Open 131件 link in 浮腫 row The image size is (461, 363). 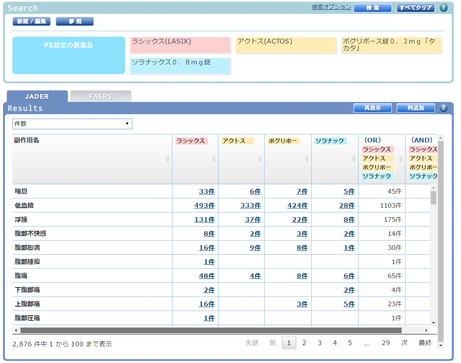click(204, 220)
